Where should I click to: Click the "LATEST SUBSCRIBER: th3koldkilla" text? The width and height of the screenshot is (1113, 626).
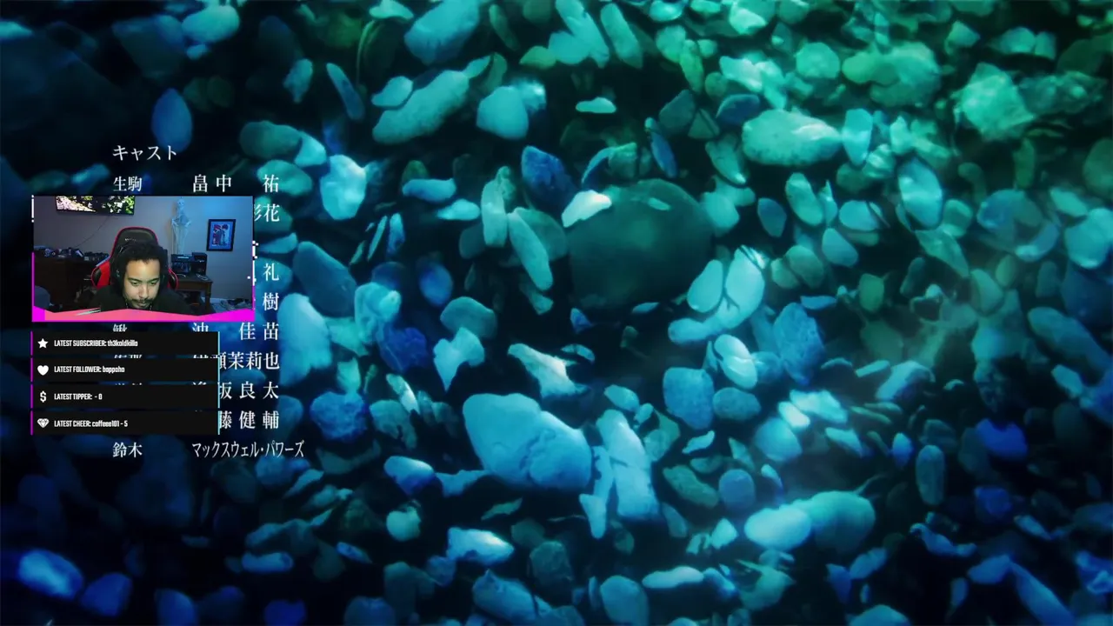coord(96,343)
